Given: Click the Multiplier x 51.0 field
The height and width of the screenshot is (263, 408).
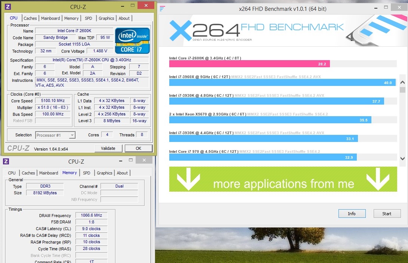Looking at the screenshot, I should [x=53, y=108].
